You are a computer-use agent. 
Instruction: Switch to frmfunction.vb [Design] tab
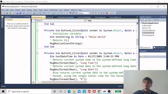(x=65, y=17)
